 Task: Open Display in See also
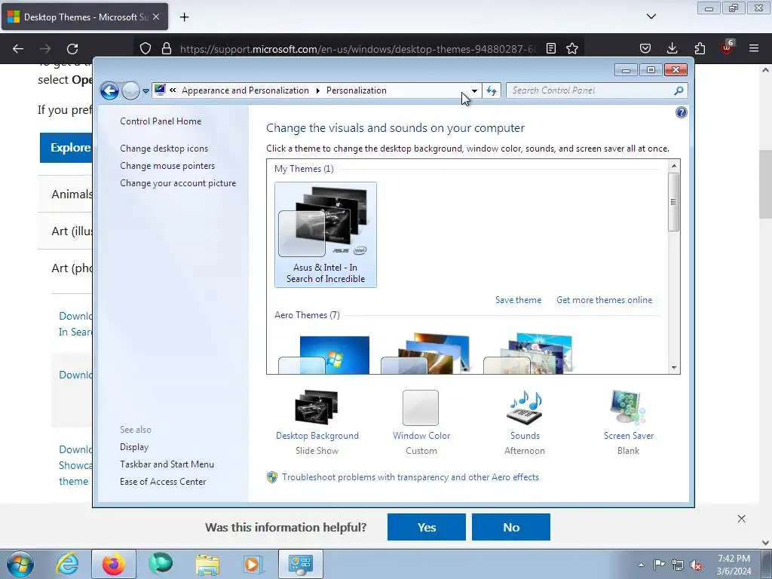(134, 447)
